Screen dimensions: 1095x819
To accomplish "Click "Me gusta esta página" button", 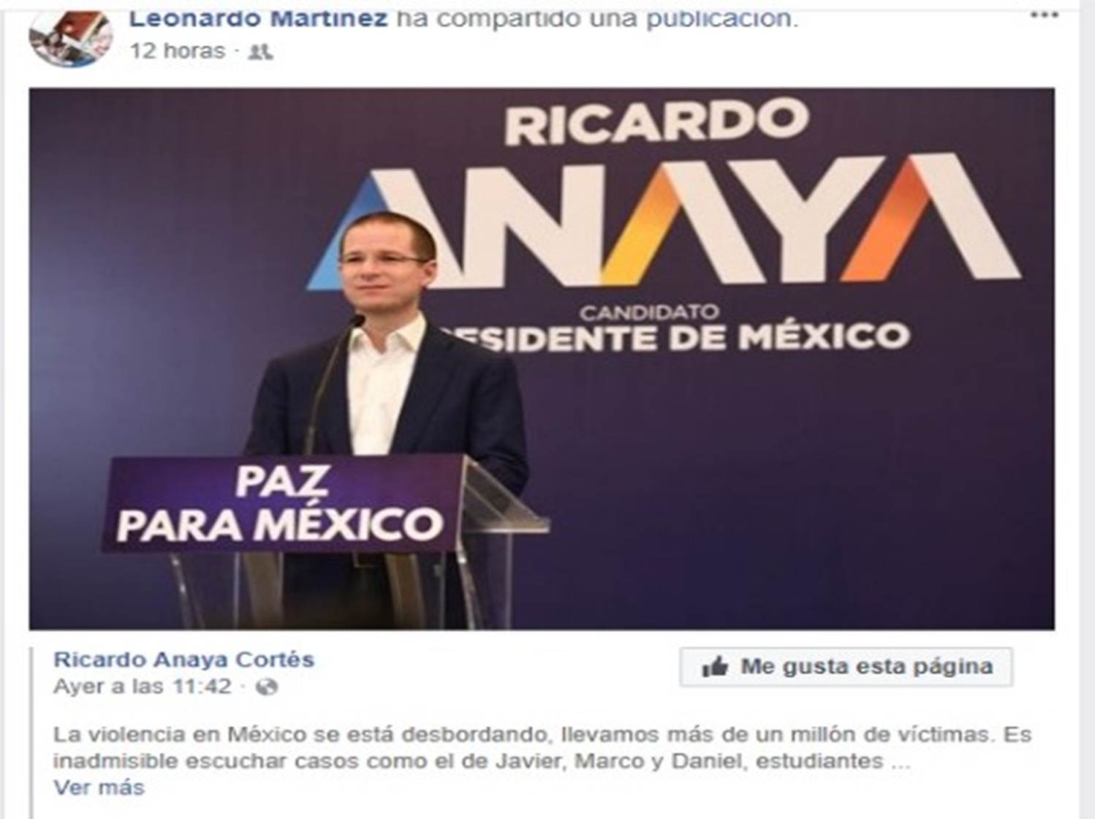I will (846, 667).
